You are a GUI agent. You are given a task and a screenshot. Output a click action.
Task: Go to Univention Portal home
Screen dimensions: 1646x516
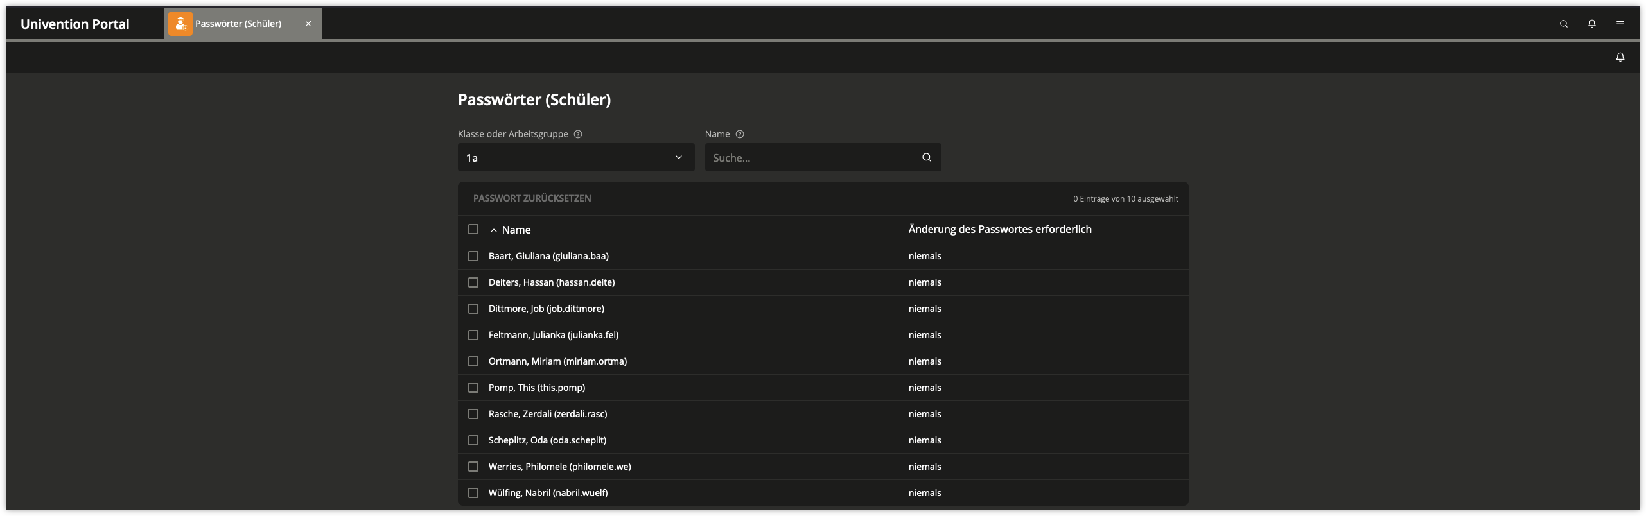75,24
